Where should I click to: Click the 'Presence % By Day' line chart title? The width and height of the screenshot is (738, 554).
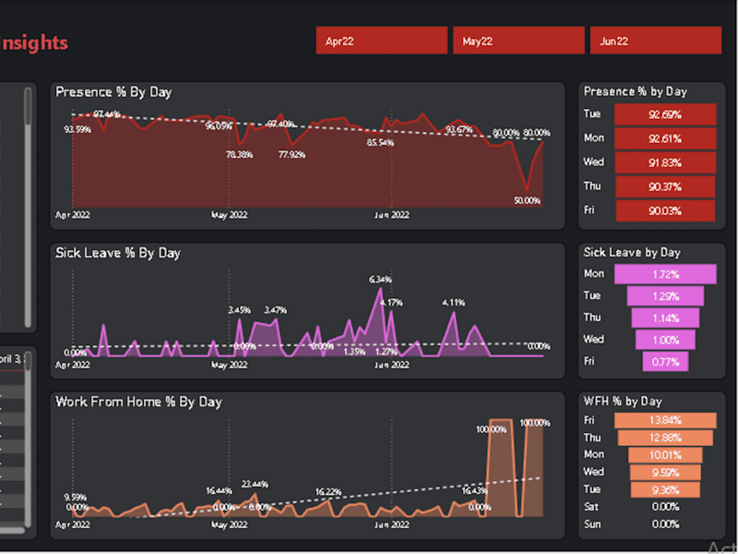click(113, 91)
